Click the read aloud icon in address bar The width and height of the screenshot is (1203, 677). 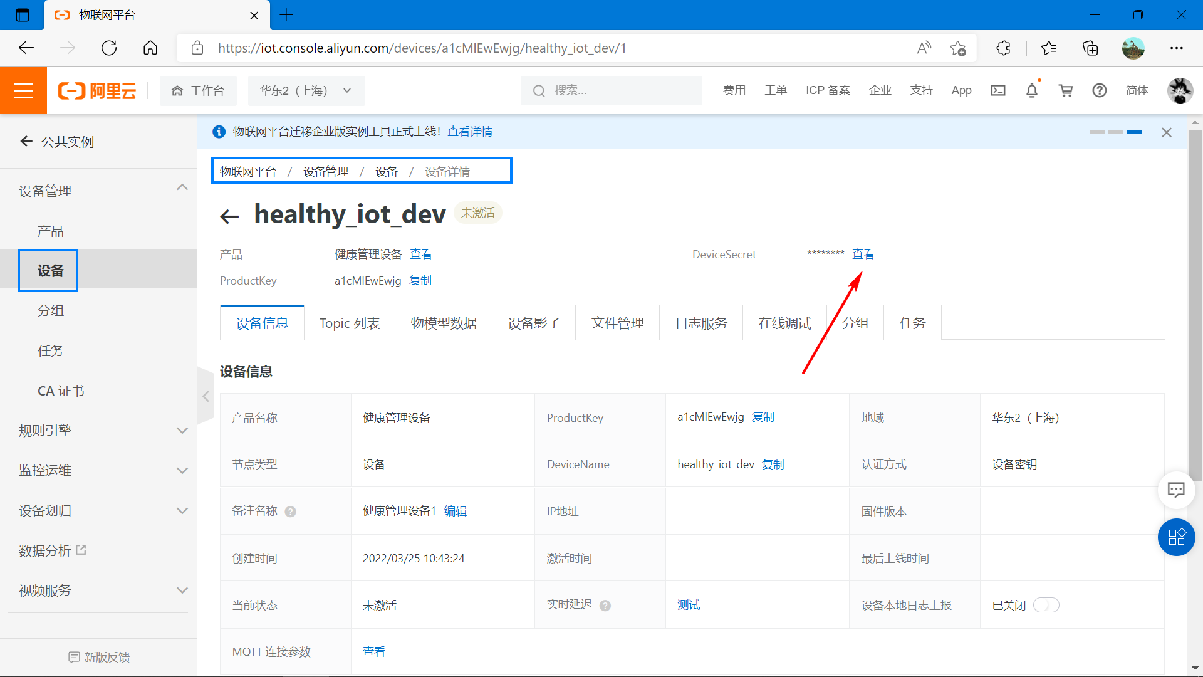click(924, 48)
